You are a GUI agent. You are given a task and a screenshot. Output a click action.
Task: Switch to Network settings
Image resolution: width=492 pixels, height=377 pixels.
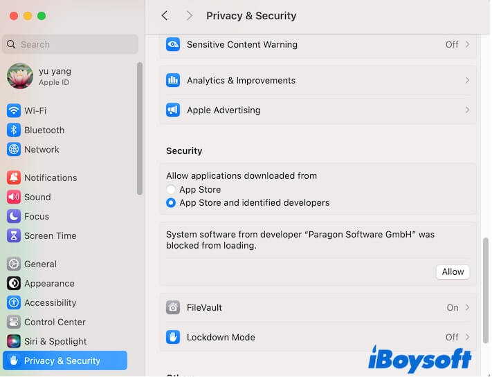[x=66, y=149]
